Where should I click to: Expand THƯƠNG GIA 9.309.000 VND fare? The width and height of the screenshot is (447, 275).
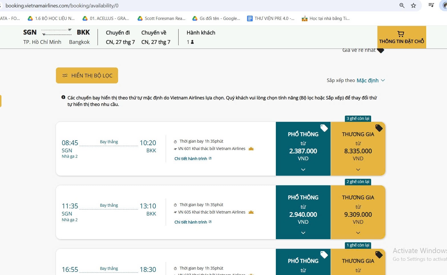click(358, 212)
